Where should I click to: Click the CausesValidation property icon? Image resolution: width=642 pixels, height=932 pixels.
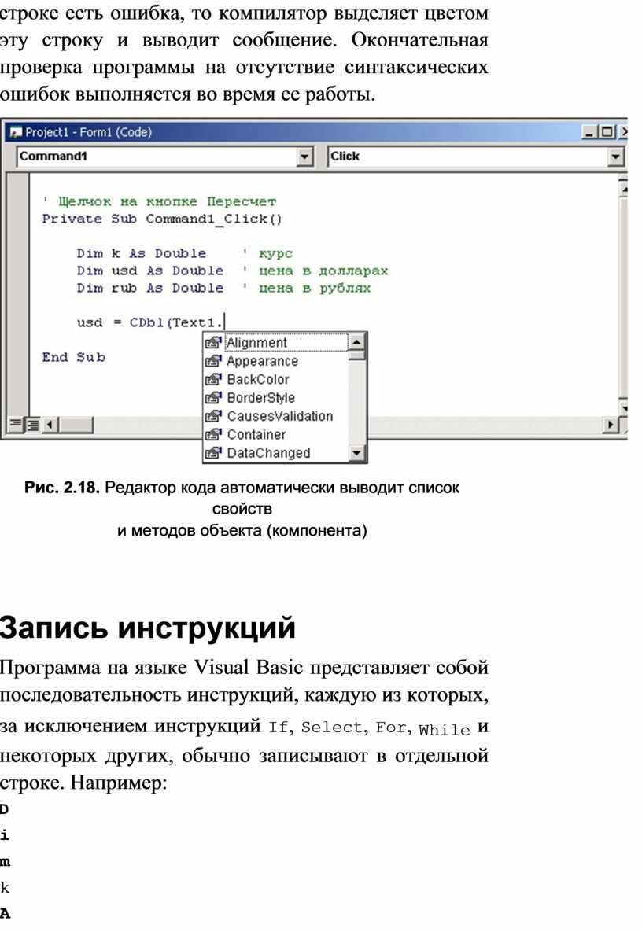213,417
